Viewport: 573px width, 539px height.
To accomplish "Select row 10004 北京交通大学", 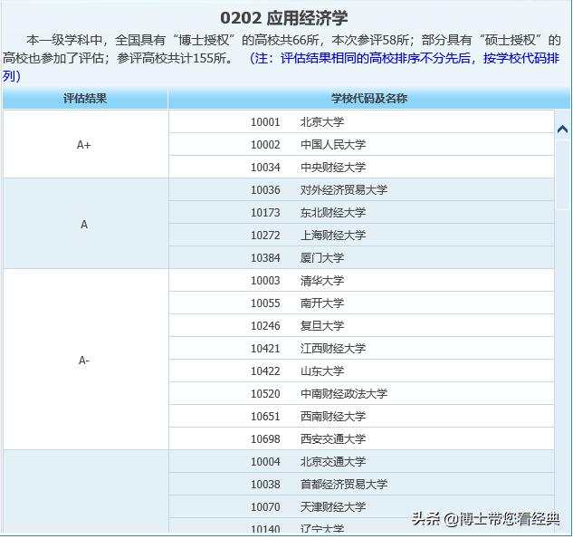I will pyautogui.click(x=361, y=462).
